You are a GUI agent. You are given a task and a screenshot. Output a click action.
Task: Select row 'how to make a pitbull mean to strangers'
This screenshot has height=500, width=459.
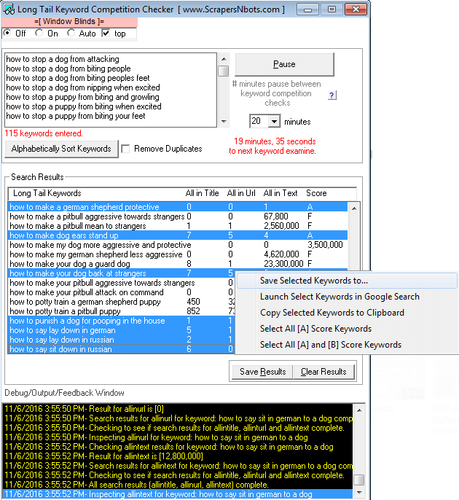pyautogui.click(x=178, y=226)
